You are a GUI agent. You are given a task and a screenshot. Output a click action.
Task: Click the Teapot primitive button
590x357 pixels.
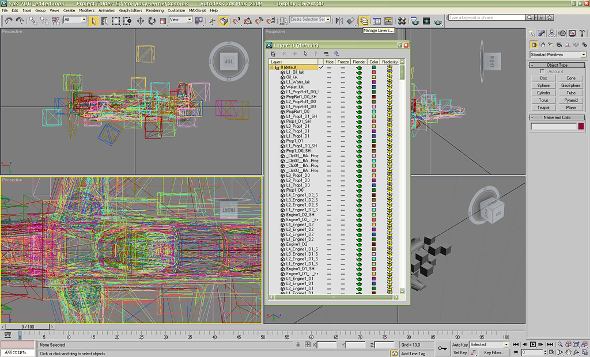543,108
